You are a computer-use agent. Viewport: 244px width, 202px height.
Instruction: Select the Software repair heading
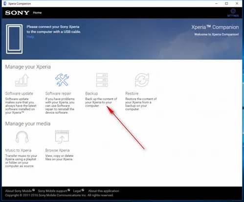click(58, 94)
